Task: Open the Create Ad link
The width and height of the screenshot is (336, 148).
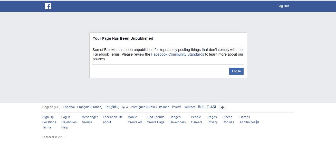Action: click(x=135, y=122)
